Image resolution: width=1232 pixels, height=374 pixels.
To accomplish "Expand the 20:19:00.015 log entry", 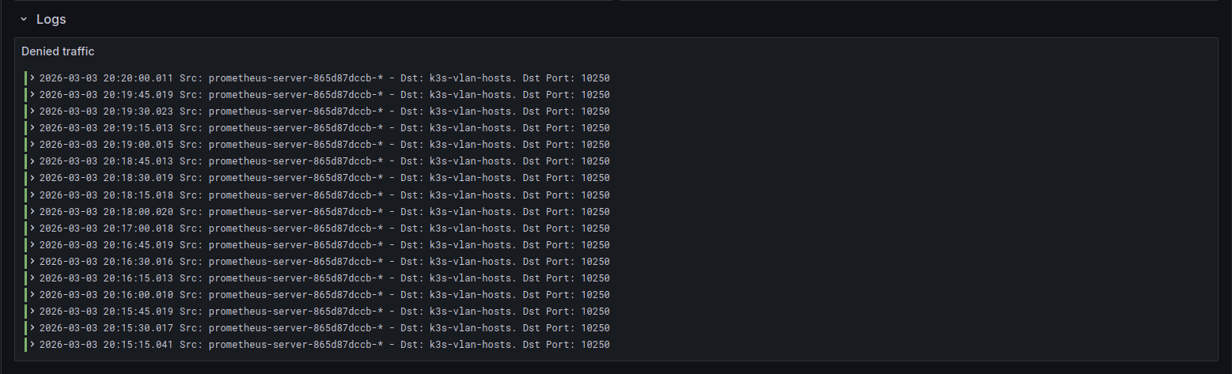I will [32, 144].
